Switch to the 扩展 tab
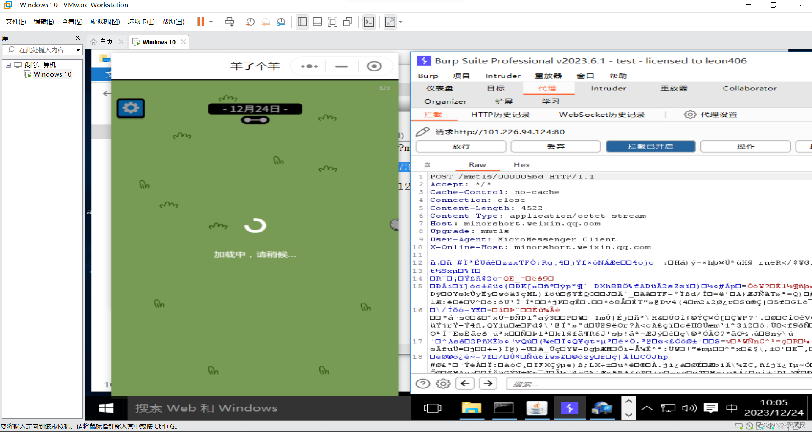The height and width of the screenshot is (432, 812). (504, 102)
